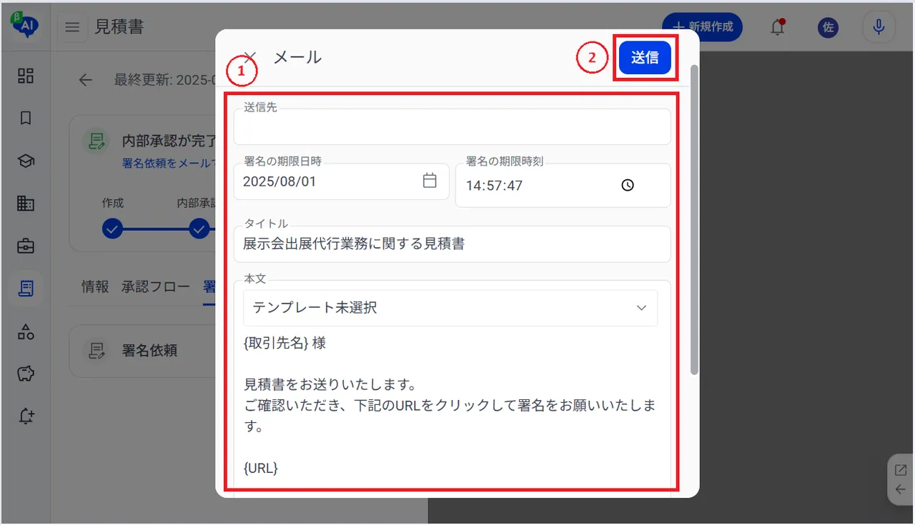The image size is (915, 525).
Task: Select the building icon in the sidebar
Action: tap(26, 204)
